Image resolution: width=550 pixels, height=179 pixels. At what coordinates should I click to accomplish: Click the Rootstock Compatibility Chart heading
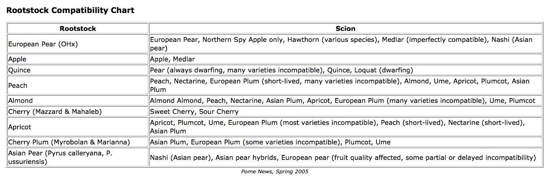click(x=70, y=10)
